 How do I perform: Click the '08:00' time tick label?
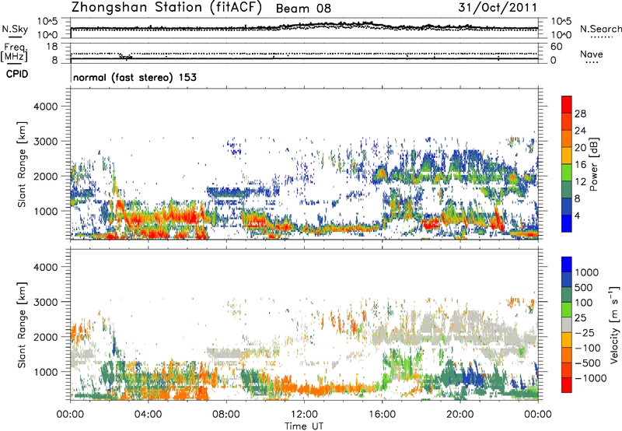pos(226,415)
